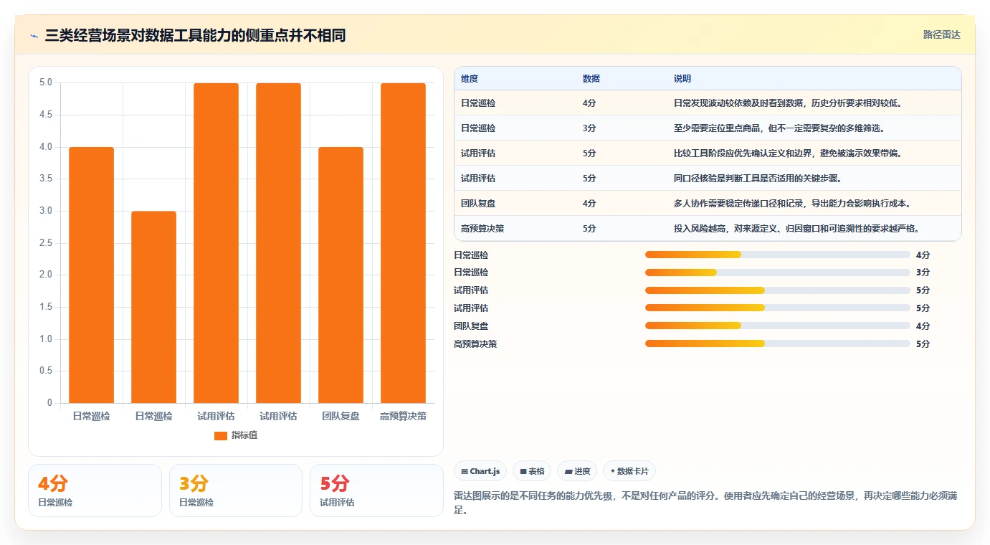Click the 3分 cell in the table

589,128
